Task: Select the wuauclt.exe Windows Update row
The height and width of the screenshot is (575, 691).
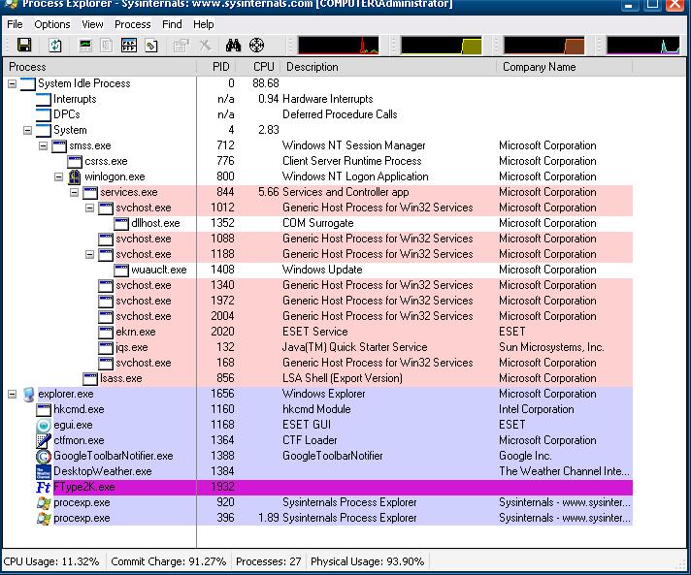Action: pyautogui.click(x=317, y=270)
